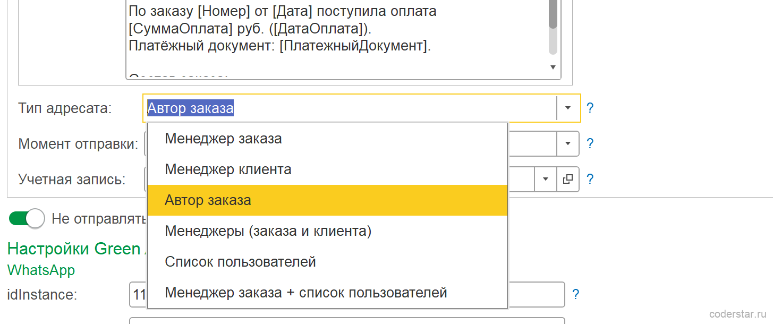The width and height of the screenshot is (773, 324).
Task: Expand the Учетная запись dropdown arrow
Action: click(546, 179)
